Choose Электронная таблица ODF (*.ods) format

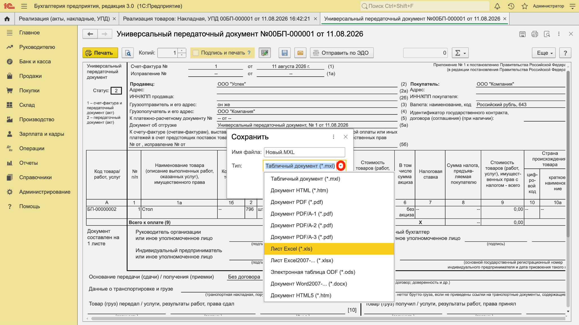pyautogui.click(x=329, y=272)
